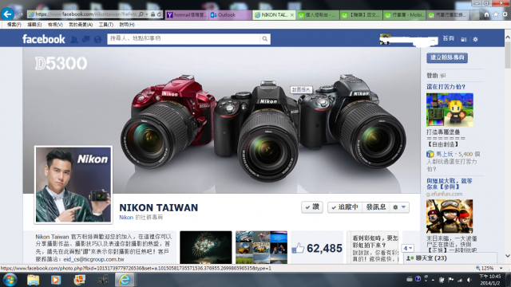Open the media player taskbar icon
Image resolution: width=511 pixels, height=287 pixels.
point(56,280)
